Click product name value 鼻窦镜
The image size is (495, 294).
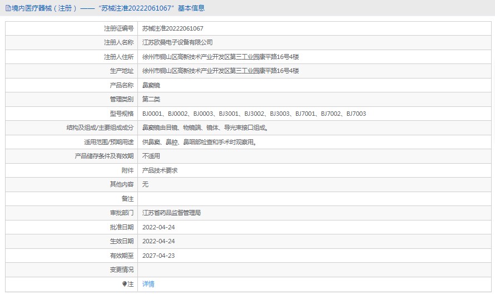coord(151,85)
